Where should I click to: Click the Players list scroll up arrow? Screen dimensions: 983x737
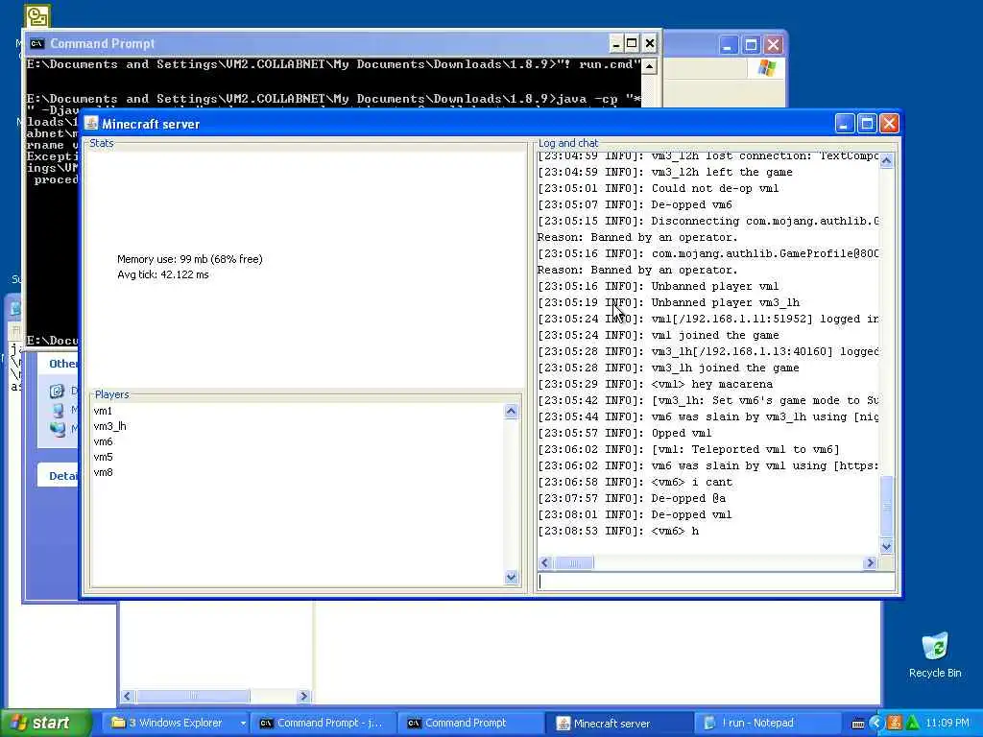511,411
